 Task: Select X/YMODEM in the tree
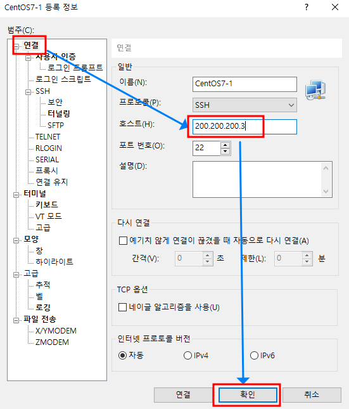[56, 331]
